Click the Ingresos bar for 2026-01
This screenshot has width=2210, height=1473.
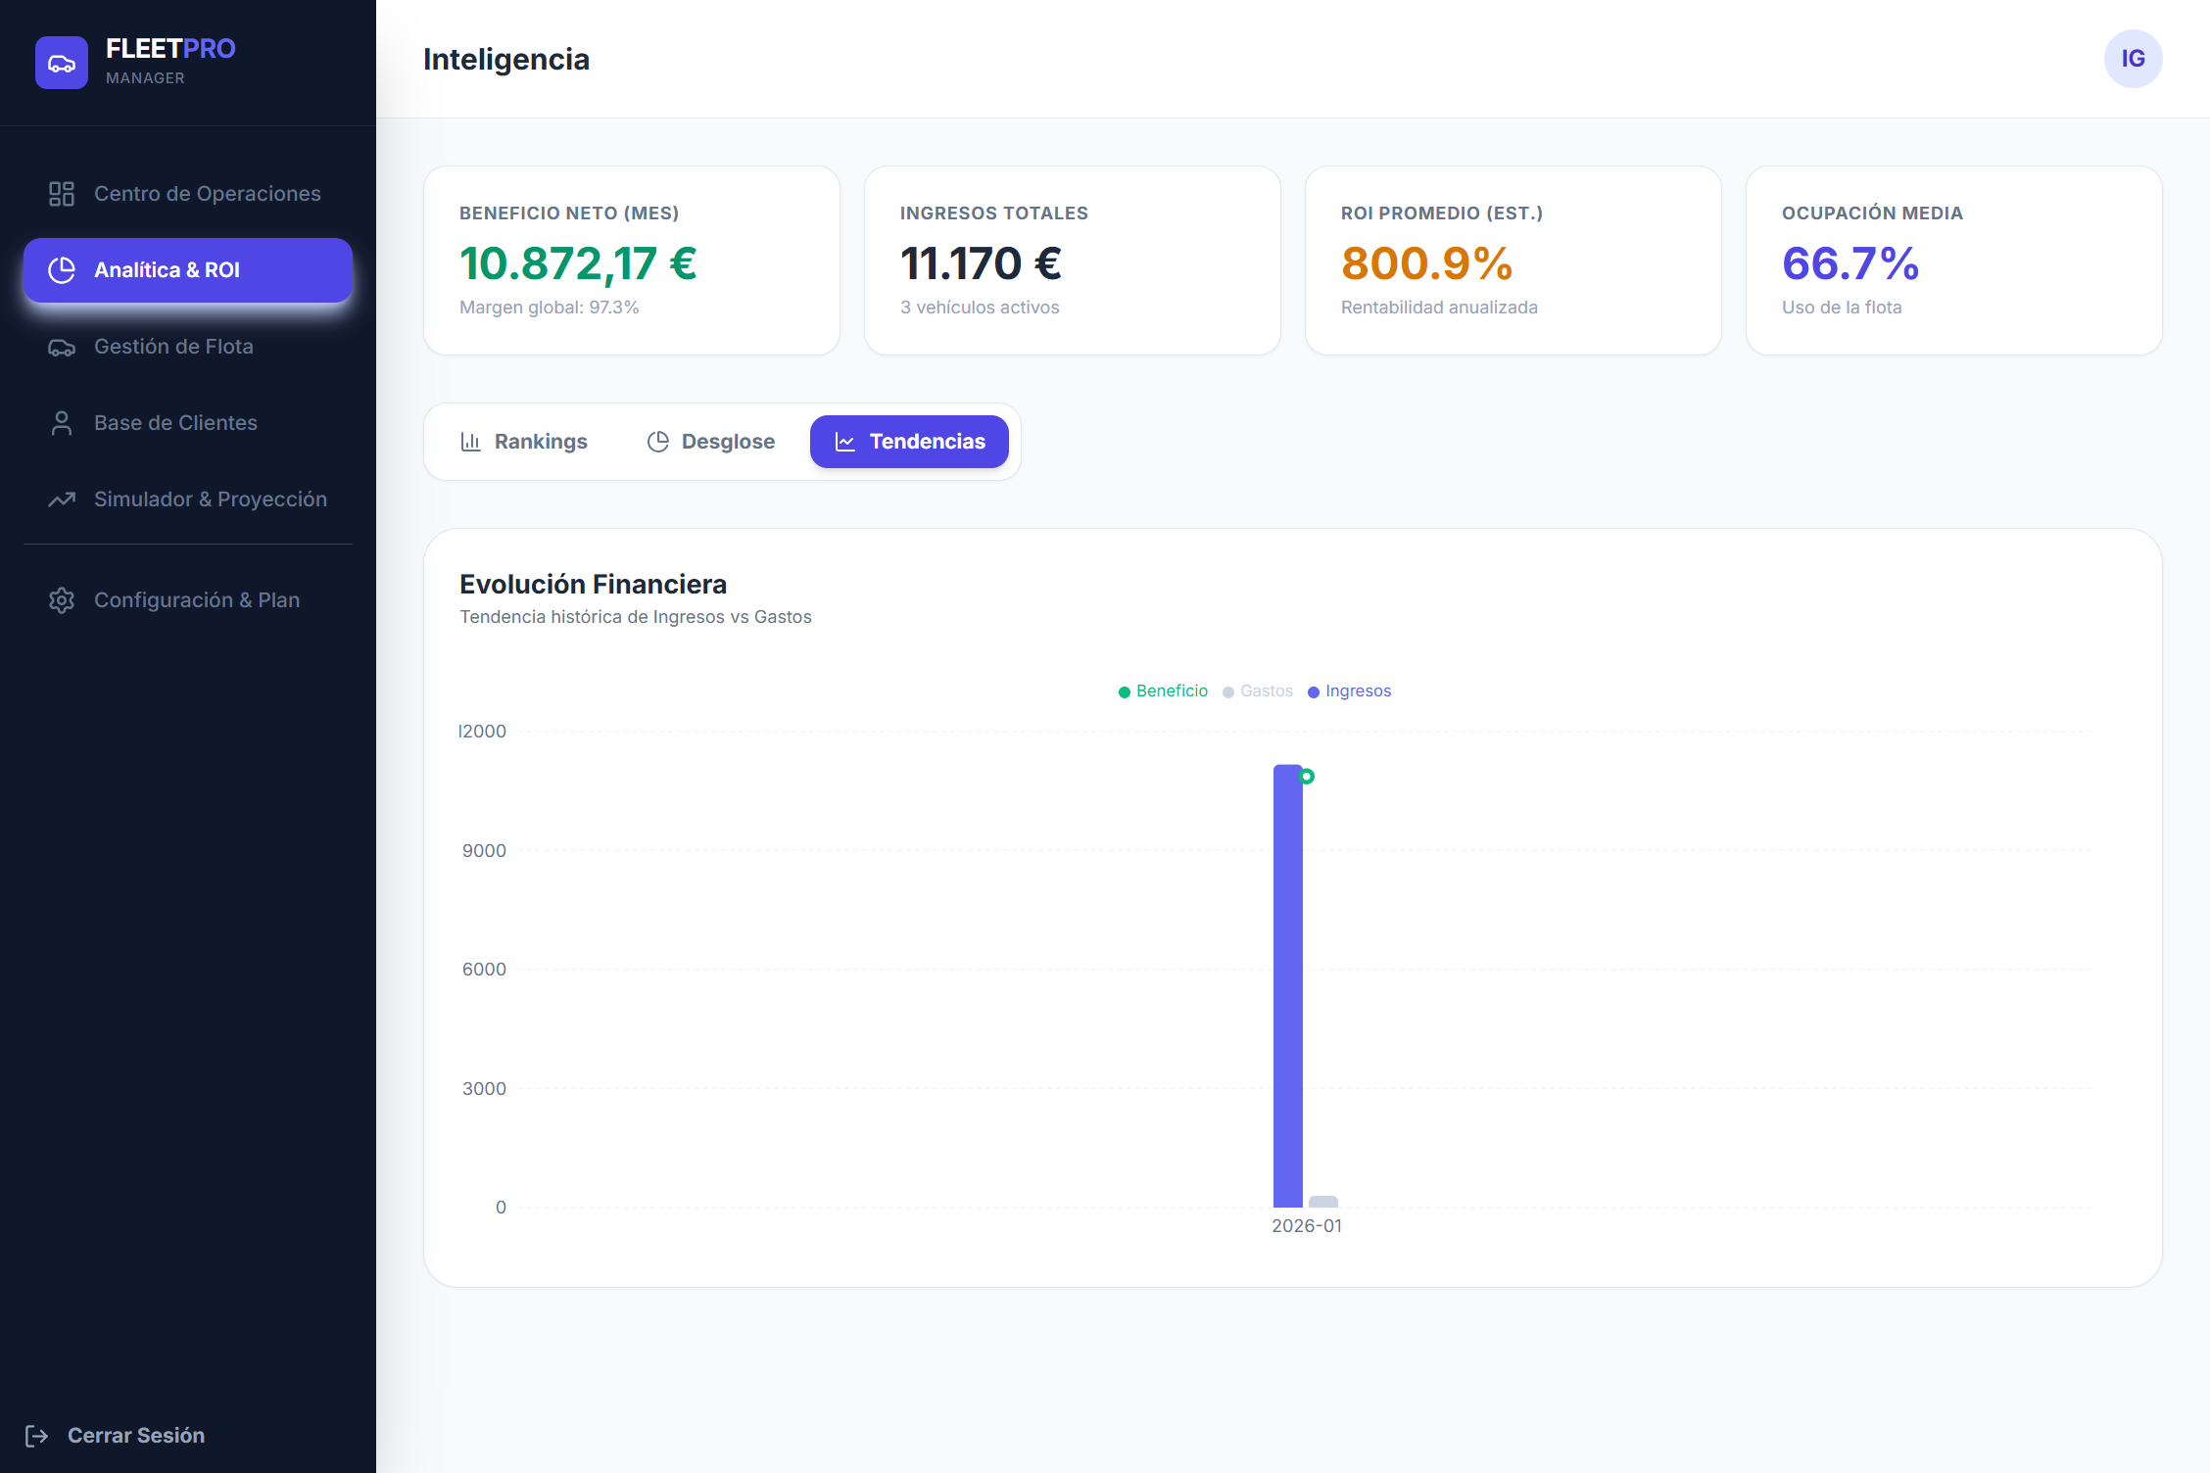tap(1286, 979)
